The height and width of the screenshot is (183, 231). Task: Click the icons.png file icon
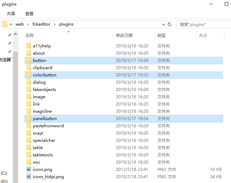pos(29,169)
